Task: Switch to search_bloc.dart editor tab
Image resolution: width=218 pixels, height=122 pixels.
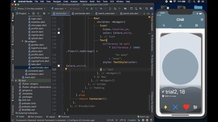Action: [130, 14]
